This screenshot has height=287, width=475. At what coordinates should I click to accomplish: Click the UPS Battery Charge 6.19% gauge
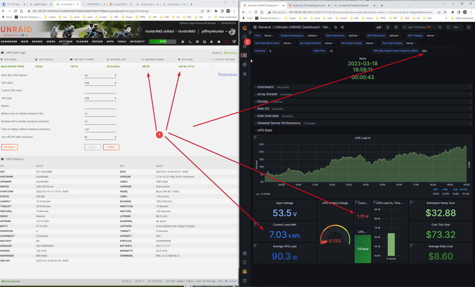335,236
